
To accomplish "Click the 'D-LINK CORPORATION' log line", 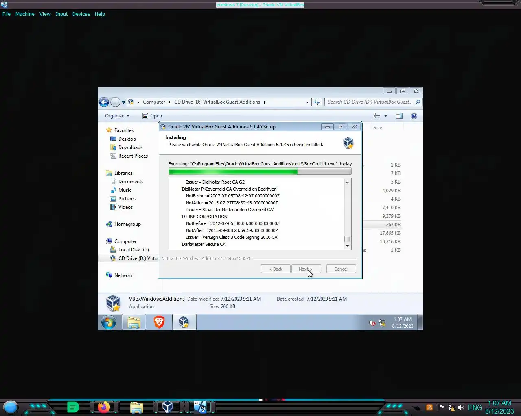I will [x=205, y=217].
